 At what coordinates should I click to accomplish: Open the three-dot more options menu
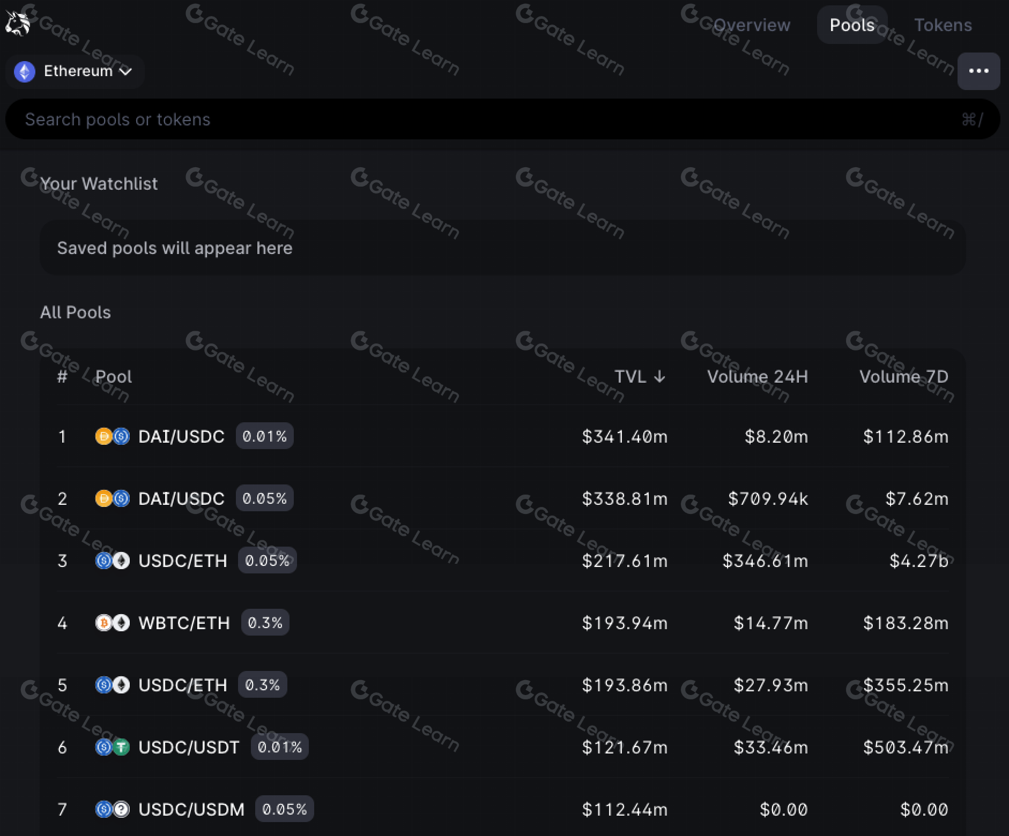pyautogui.click(x=978, y=71)
